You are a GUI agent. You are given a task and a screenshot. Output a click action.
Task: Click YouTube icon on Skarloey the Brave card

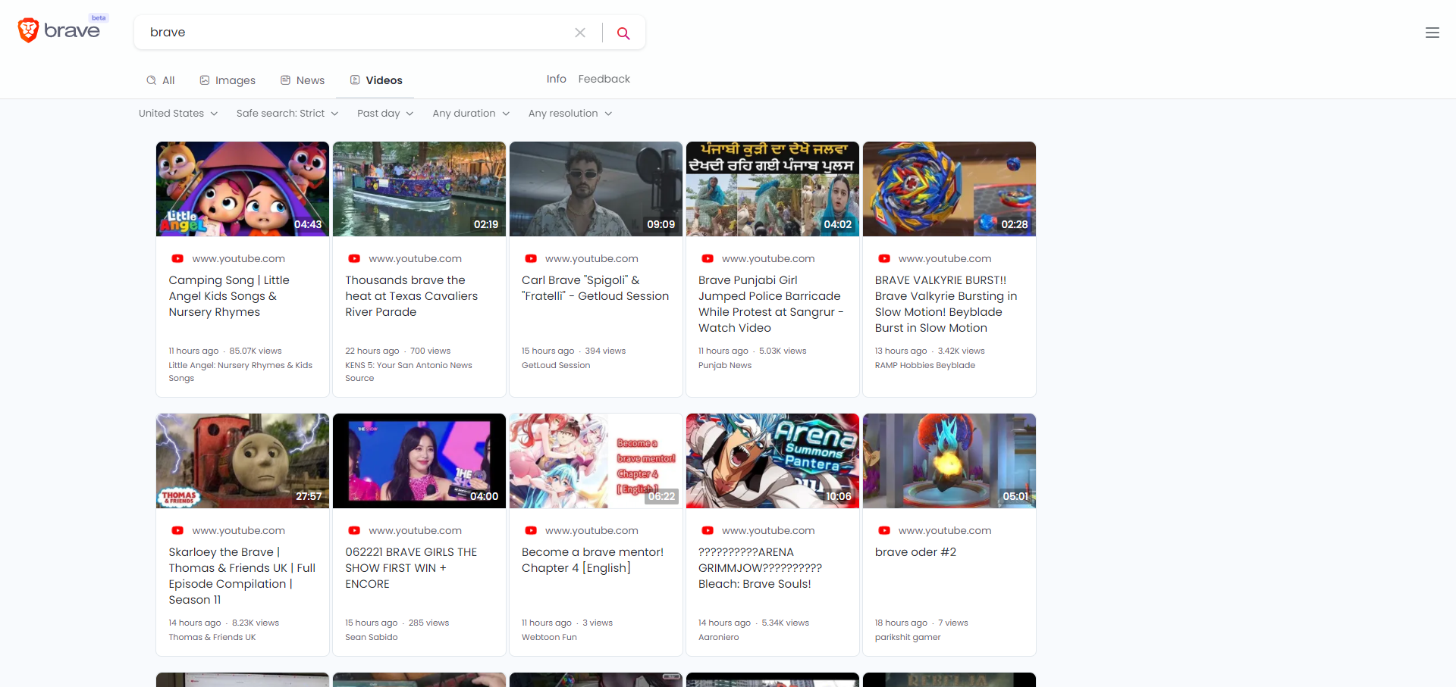[177, 530]
